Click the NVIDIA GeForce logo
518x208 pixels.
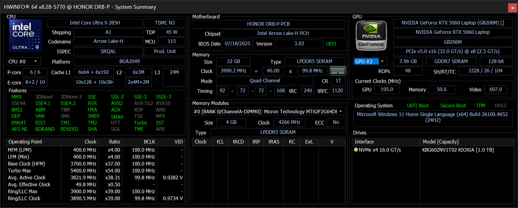coord(371,36)
